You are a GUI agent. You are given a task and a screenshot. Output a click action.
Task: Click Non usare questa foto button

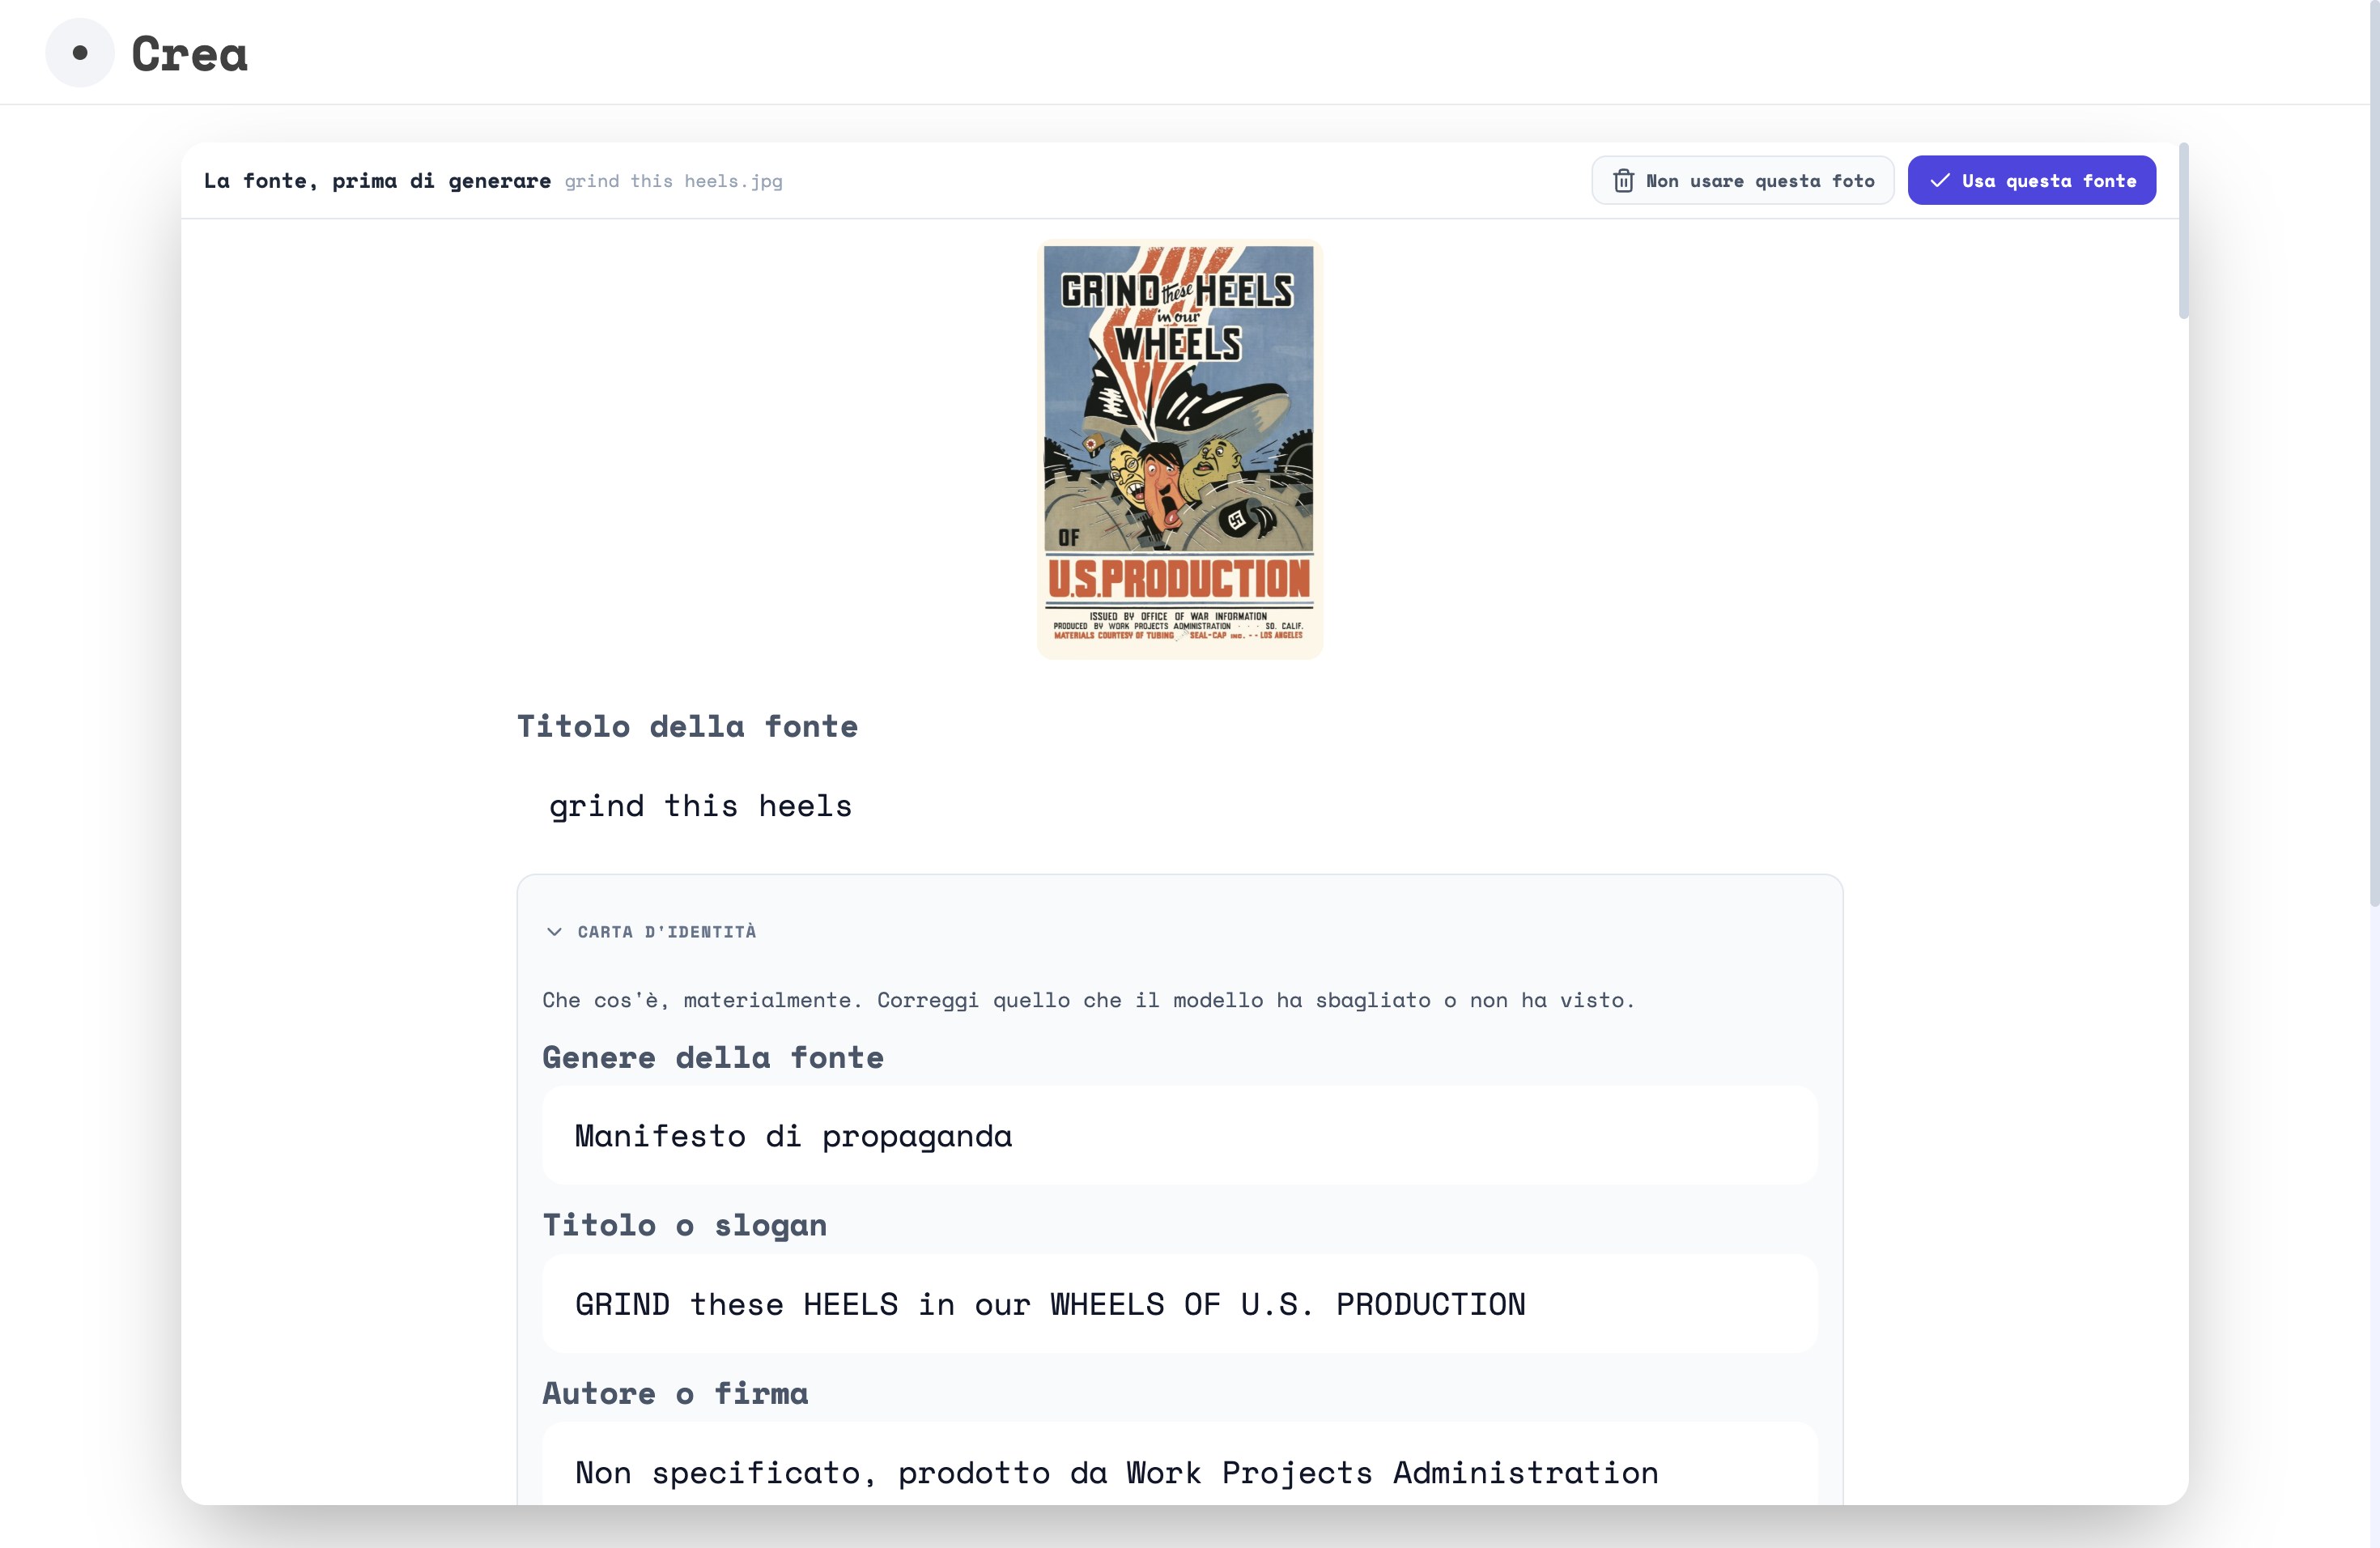(x=1743, y=181)
